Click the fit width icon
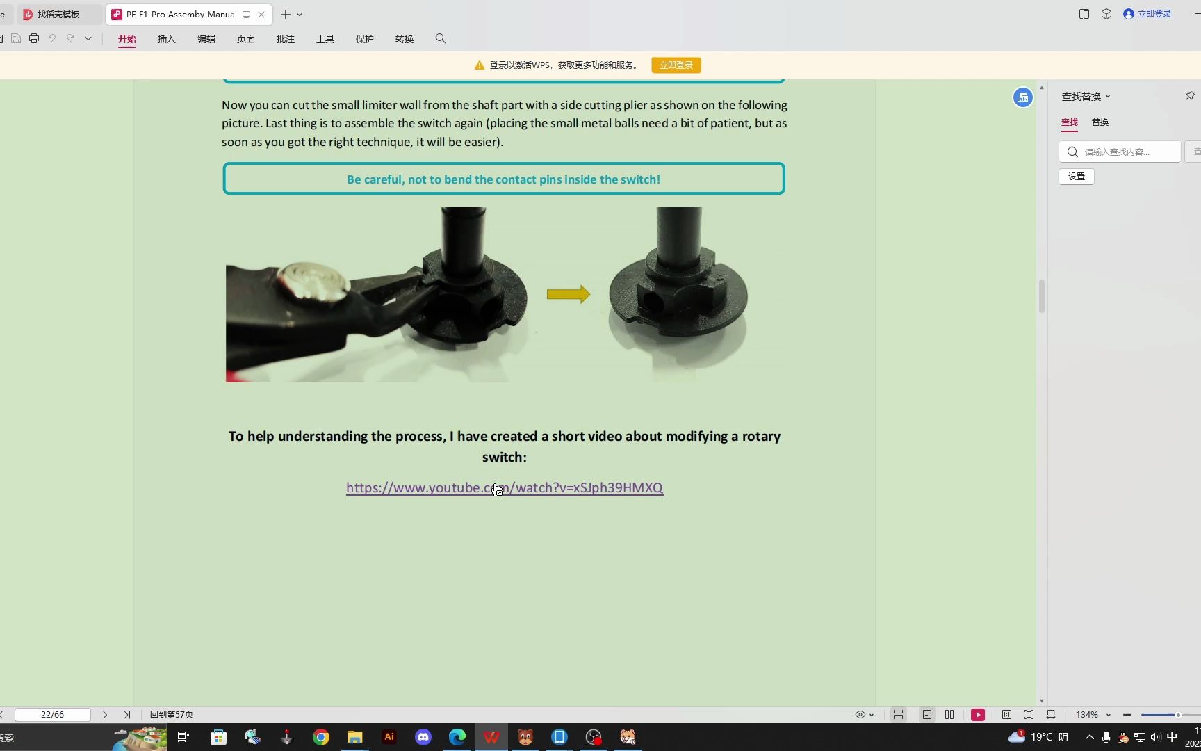1201x751 pixels. [1051, 715]
